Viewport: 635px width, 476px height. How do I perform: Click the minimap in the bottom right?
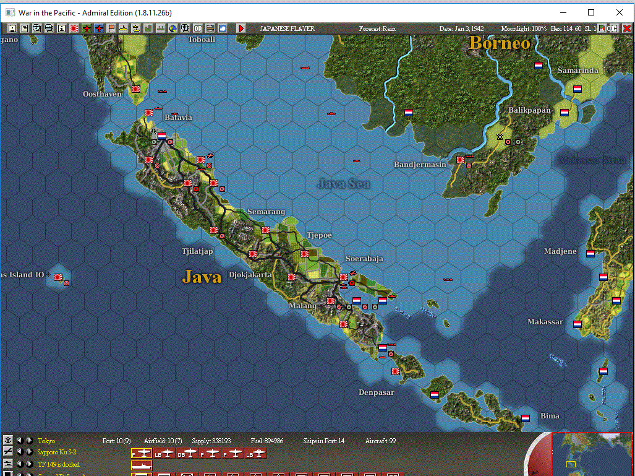pos(592,454)
